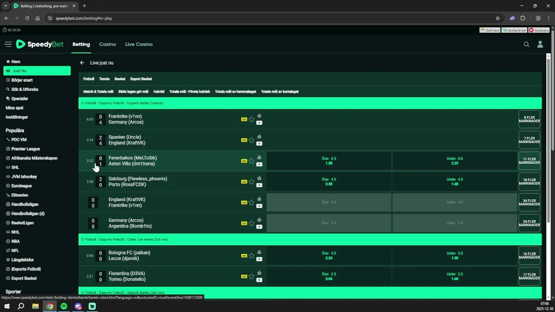The height and width of the screenshot is (312, 555).
Task: Expand 7 fler marknader for Spanien vs England
Action: pos(529,140)
